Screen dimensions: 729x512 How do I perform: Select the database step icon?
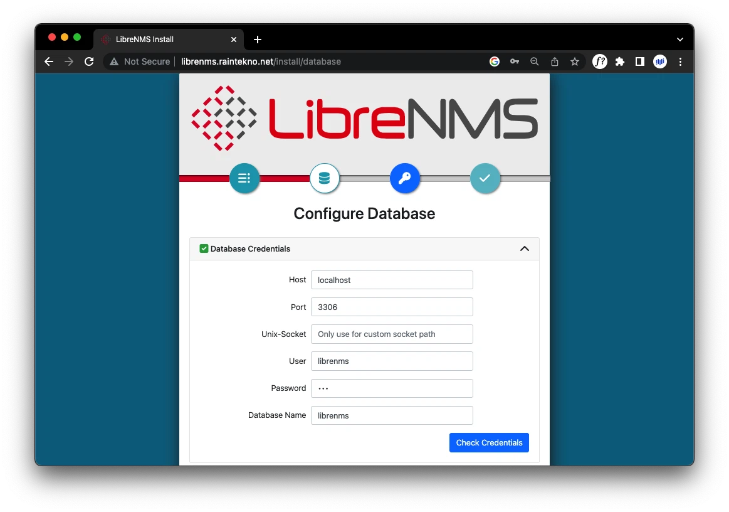click(324, 178)
